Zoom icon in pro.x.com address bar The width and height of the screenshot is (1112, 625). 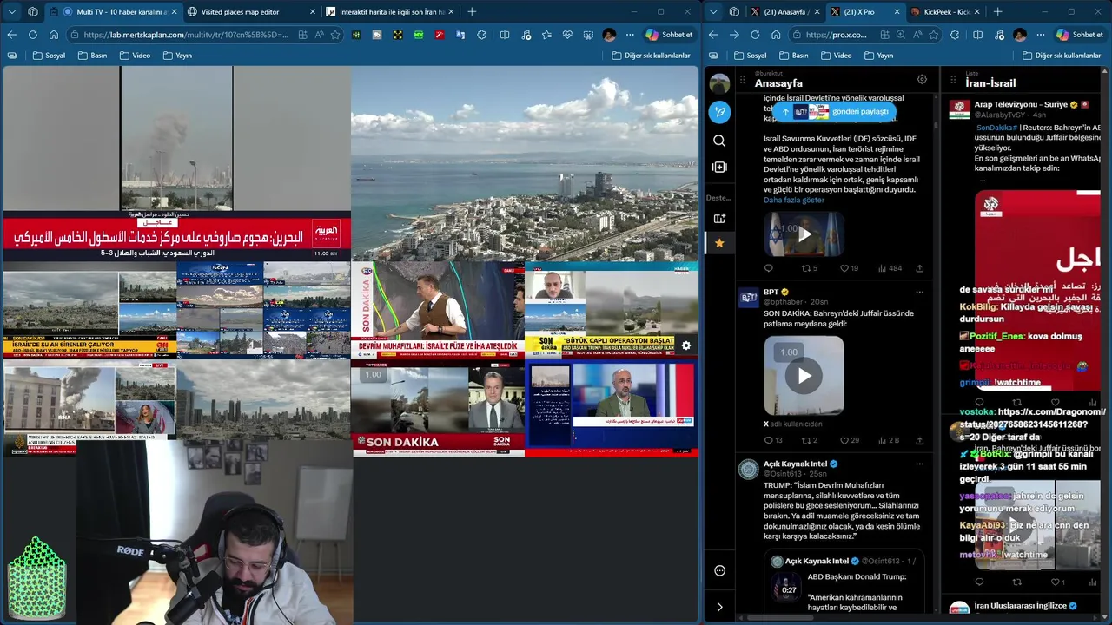(x=900, y=35)
